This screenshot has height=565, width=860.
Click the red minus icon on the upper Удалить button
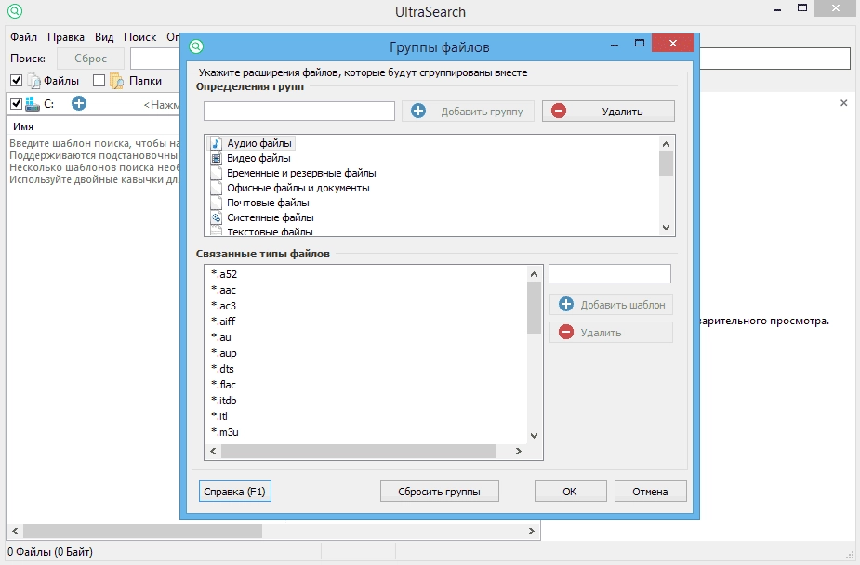pyautogui.click(x=559, y=111)
